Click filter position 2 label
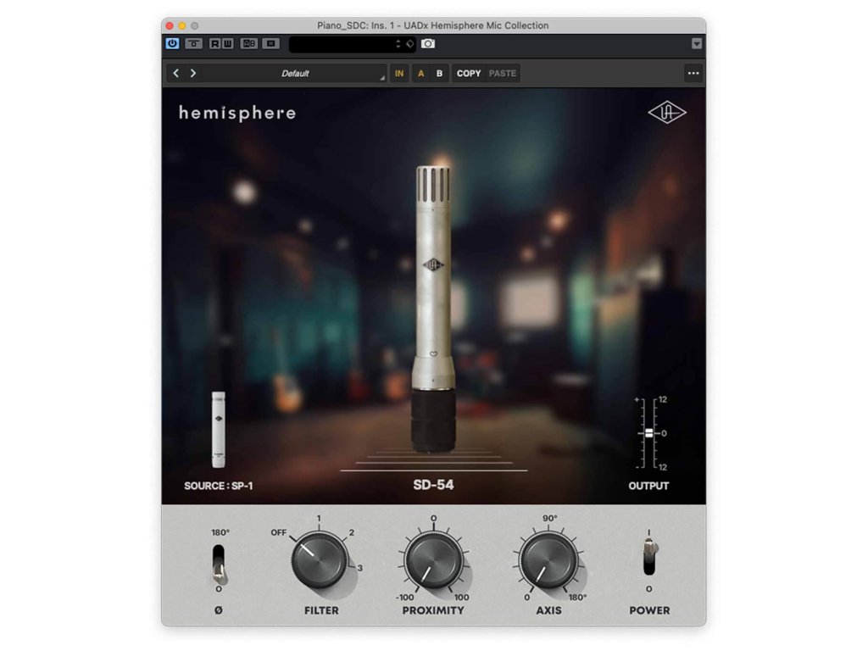Viewport: 868px width, 651px height. (352, 532)
